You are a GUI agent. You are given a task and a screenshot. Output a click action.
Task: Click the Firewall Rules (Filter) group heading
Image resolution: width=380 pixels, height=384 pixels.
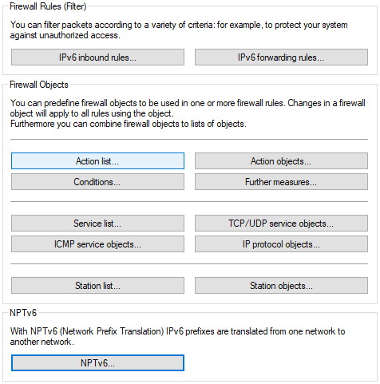coord(48,6)
